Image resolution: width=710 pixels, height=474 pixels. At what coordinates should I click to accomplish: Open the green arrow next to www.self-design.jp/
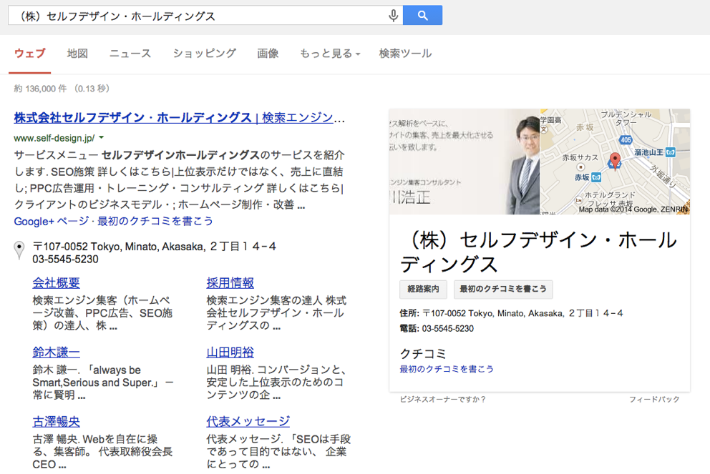102,137
